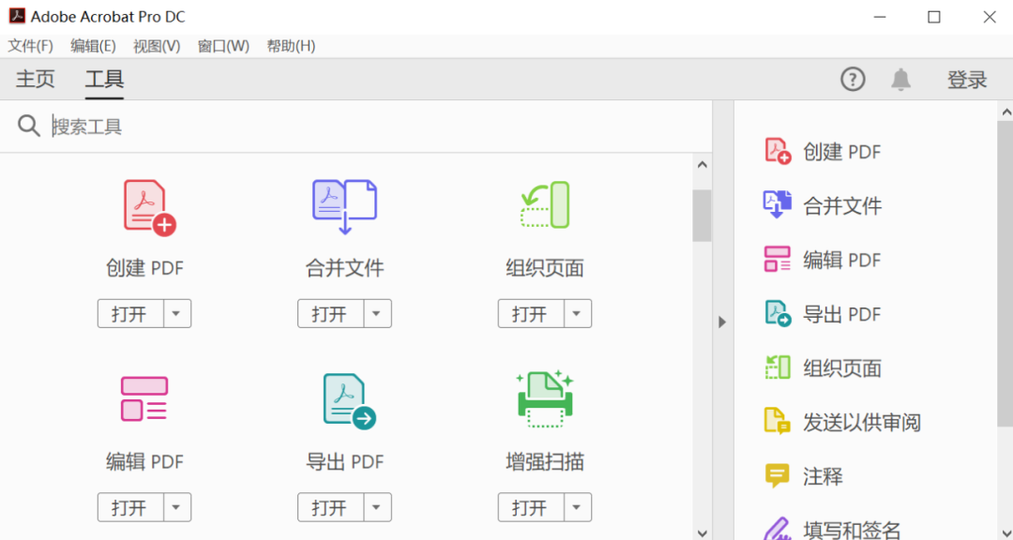Click the search magnifier icon
Screen dimensions: 1013x540
(29, 126)
